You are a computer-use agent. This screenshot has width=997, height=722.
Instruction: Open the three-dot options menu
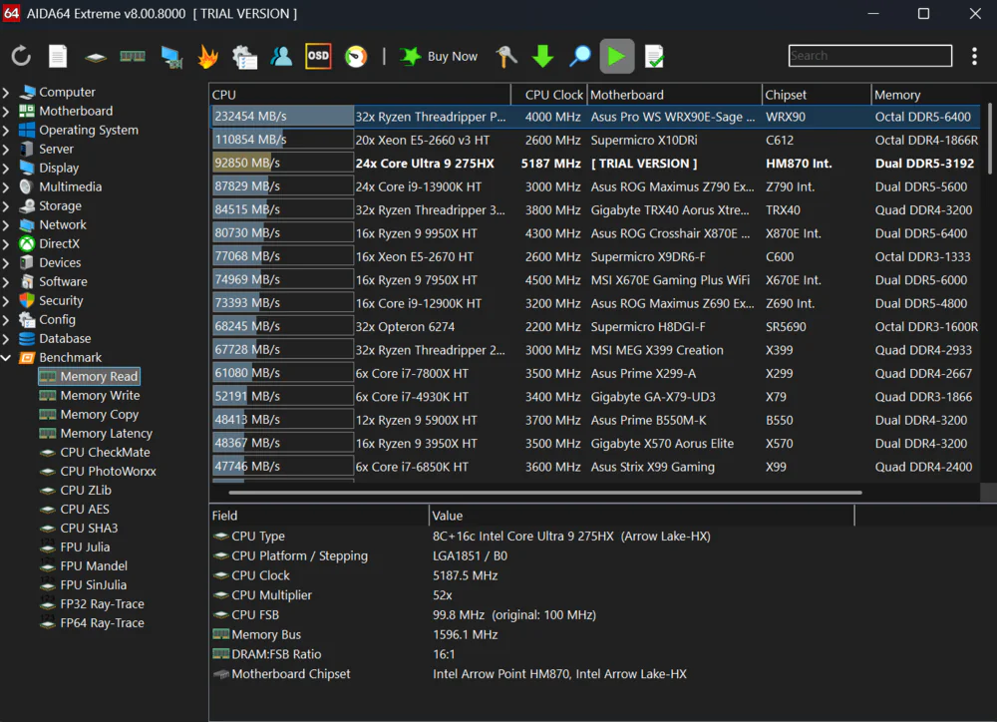[974, 57]
